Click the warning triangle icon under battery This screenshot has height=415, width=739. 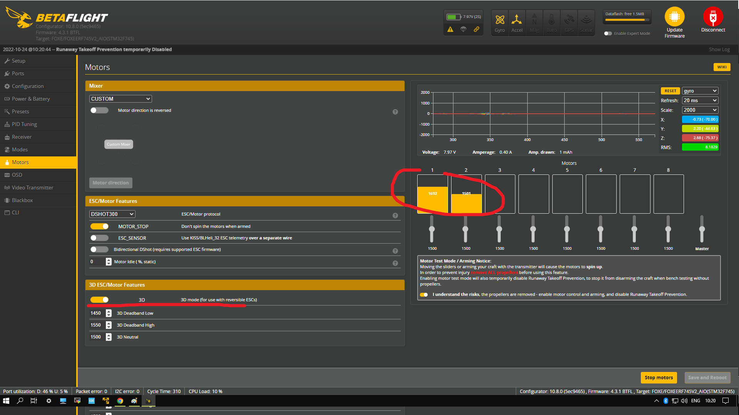click(450, 29)
